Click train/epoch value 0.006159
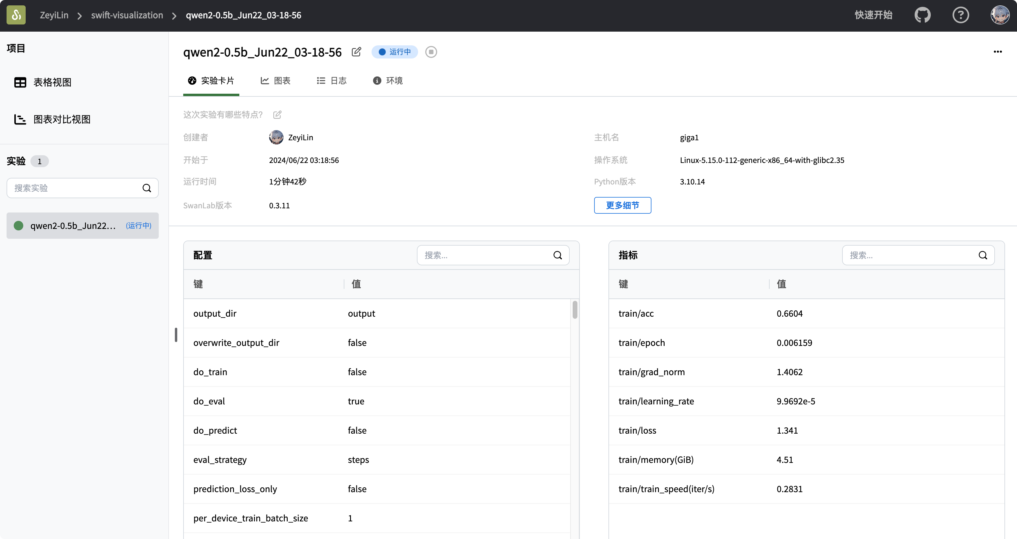The width and height of the screenshot is (1017, 539). [x=794, y=343]
